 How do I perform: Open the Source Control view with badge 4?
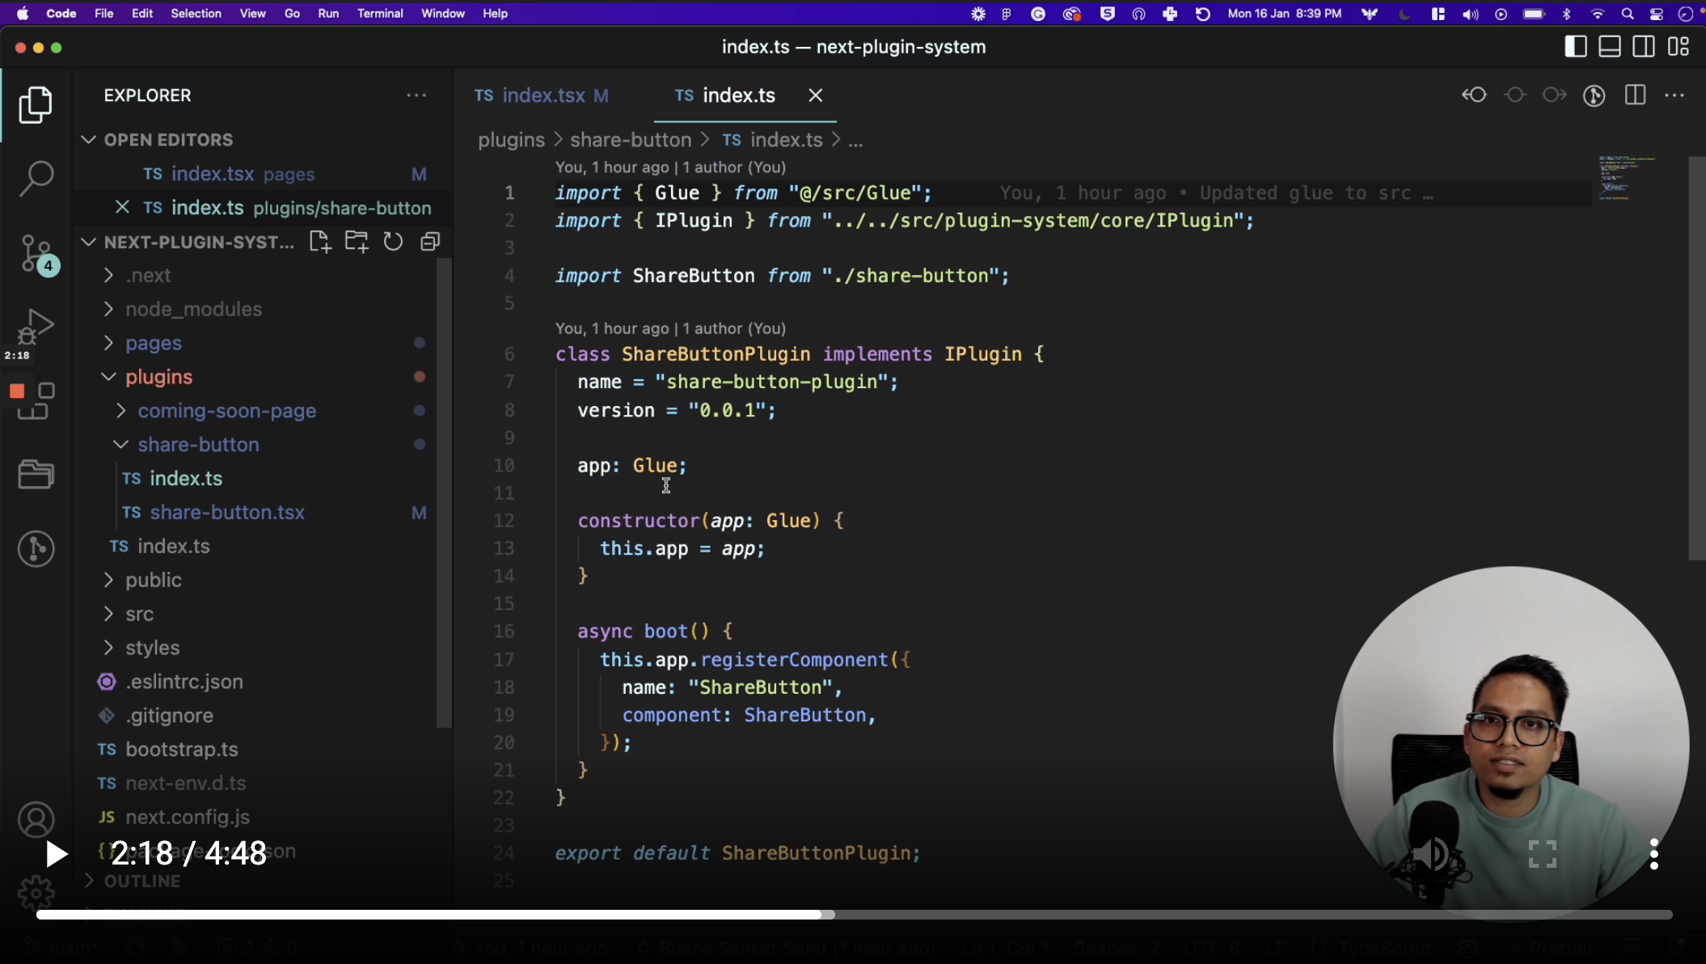[x=36, y=253]
